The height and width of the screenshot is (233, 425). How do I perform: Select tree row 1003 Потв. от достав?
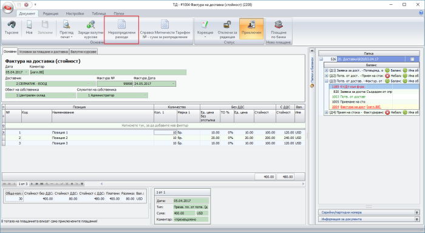point(374,96)
